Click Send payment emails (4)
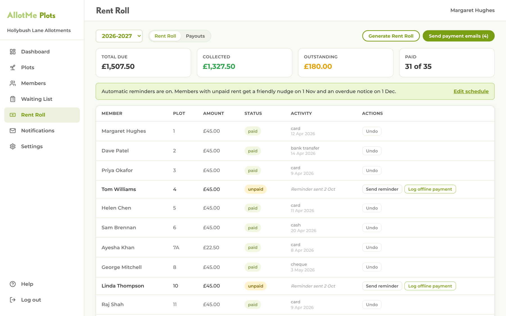This screenshot has width=506, height=316. tap(458, 36)
